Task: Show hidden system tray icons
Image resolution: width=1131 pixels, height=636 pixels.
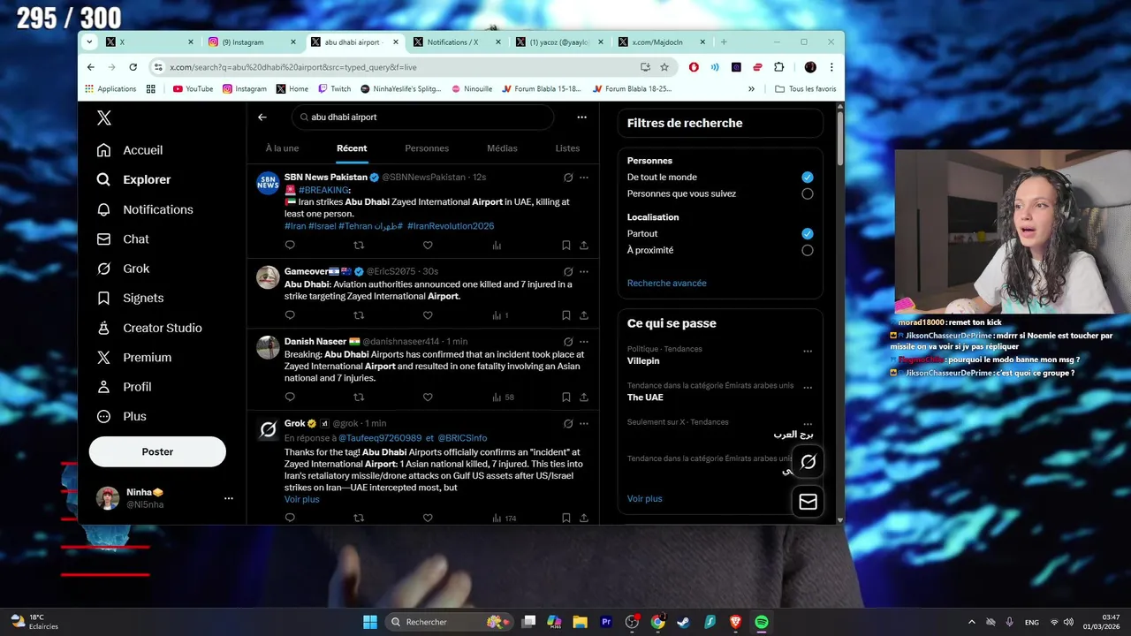Action: pyautogui.click(x=972, y=622)
